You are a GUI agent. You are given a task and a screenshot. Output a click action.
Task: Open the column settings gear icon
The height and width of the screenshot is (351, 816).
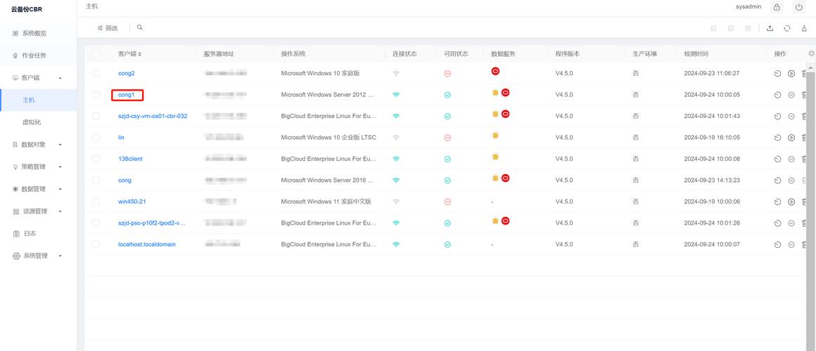pos(811,53)
